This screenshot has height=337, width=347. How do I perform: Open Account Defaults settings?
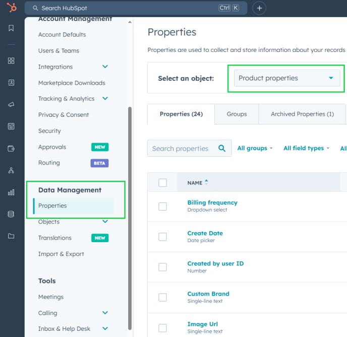coord(62,34)
